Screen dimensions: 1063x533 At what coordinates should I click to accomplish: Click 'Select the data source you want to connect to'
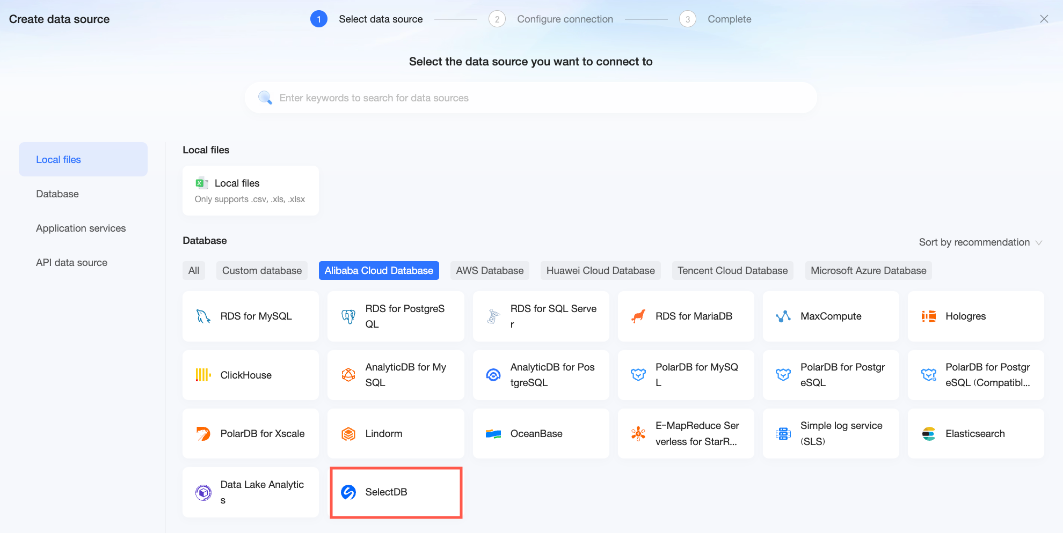click(x=531, y=62)
